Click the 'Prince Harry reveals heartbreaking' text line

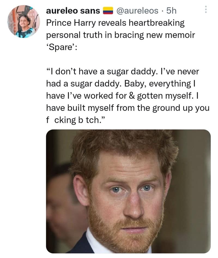pos(116,23)
